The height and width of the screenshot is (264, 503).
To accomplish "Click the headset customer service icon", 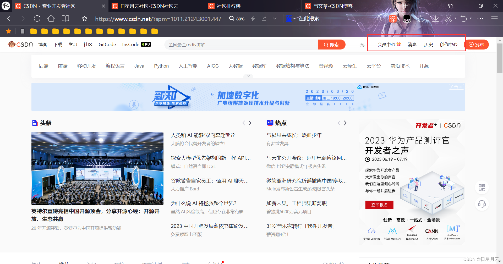I will coord(482,204).
